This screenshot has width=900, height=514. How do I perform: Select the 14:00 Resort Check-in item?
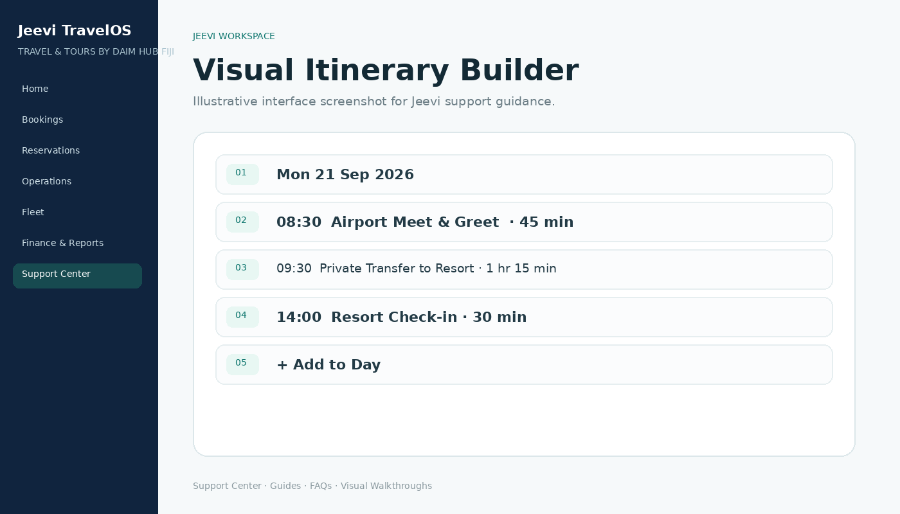coord(524,317)
